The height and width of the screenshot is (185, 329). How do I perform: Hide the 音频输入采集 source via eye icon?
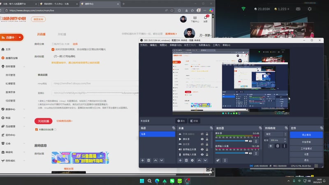click(202, 155)
